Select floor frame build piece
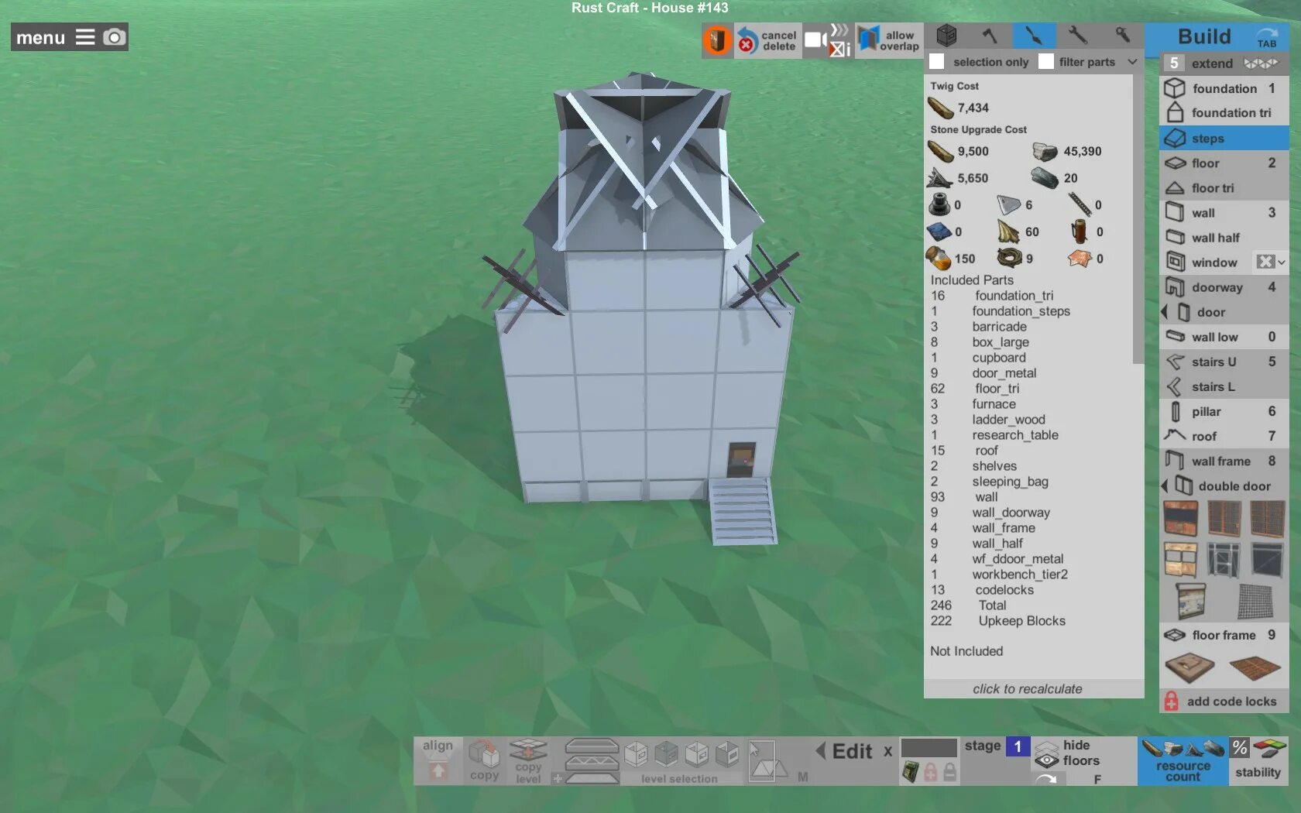 coord(1224,635)
